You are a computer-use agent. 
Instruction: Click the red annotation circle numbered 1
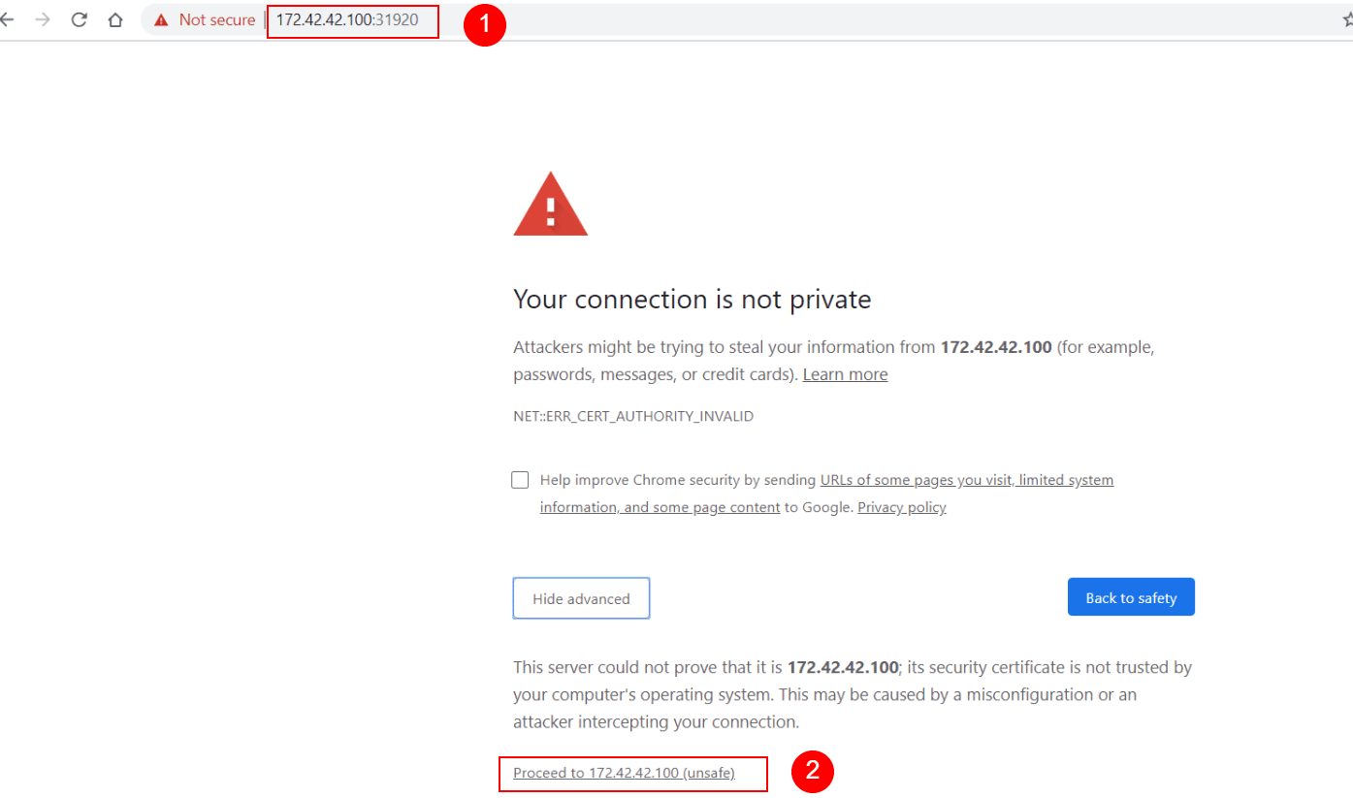[x=484, y=25]
